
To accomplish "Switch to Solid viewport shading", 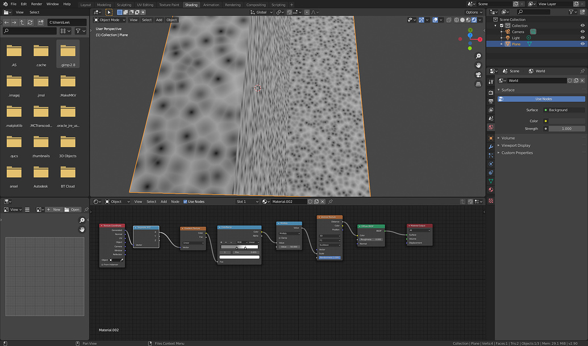I will [462, 20].
